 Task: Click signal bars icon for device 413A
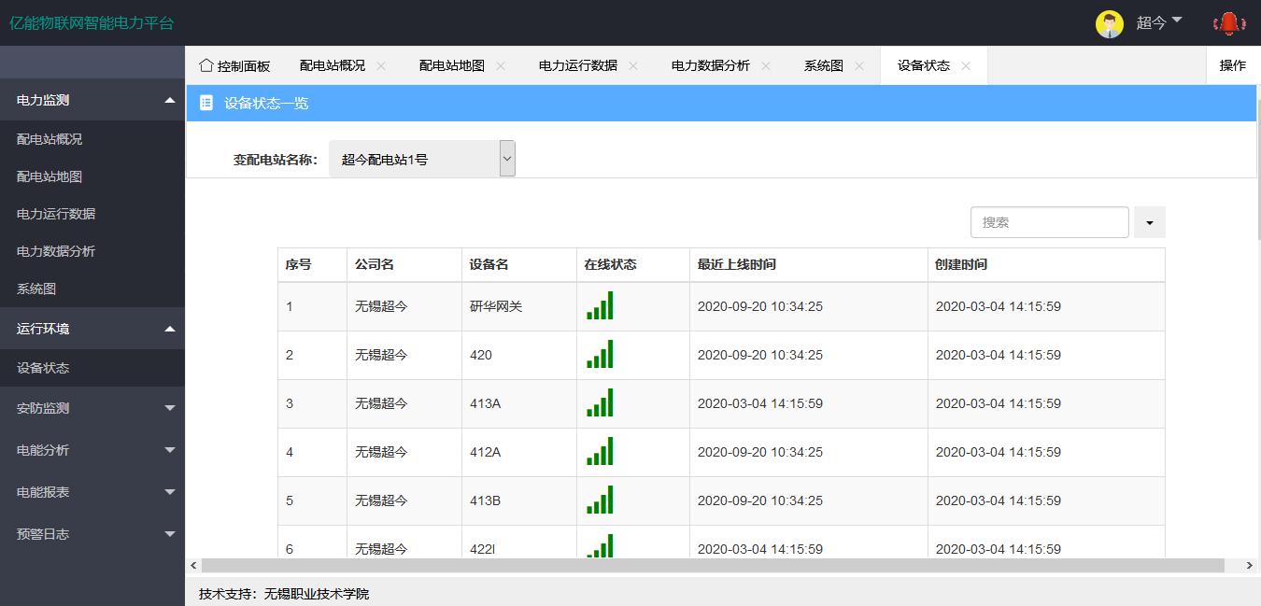(600, 403)
